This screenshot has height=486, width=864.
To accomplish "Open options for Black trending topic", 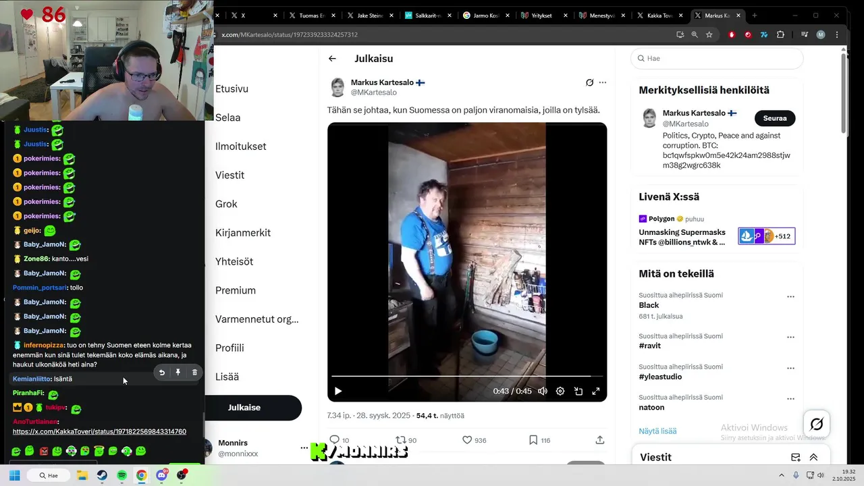I will (x=790, y=296).
